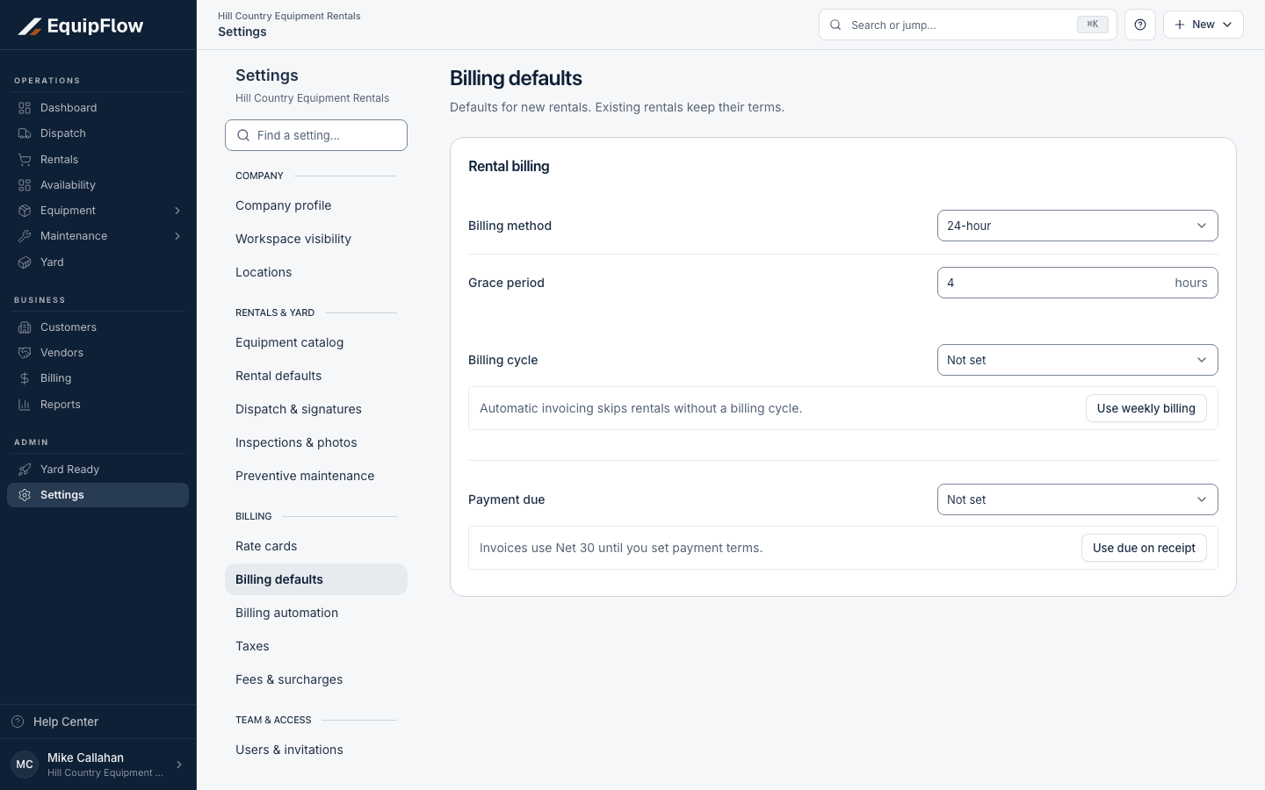1265x790 pixels.
Task: Click the Yard Ready rocket icon
Action: (25, 470)
